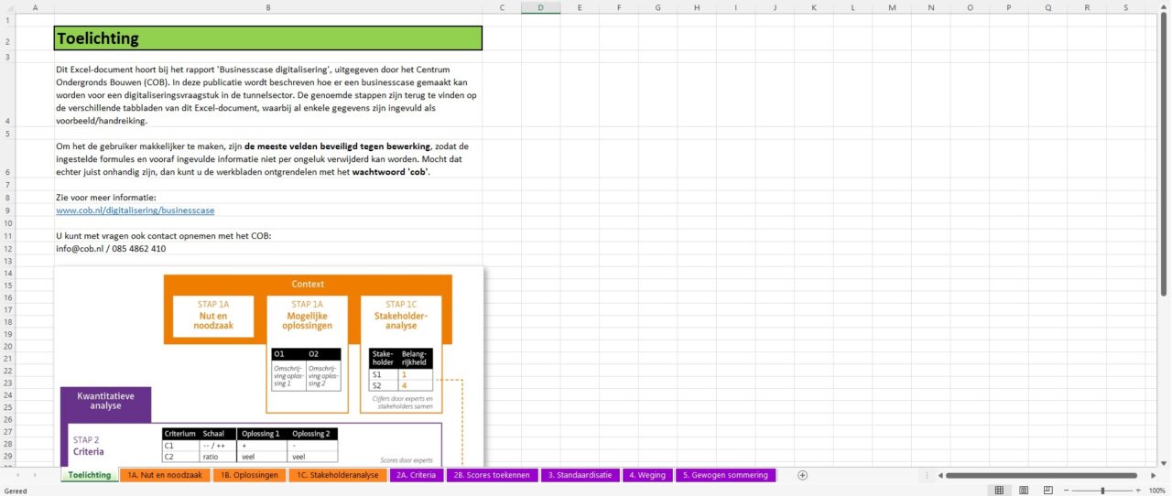The image size is (1172, 496).
Task: Click the green Toelichting title cell
Action: coord(267,38)
